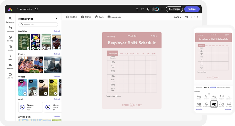Open the Rechercher tool in the sidebar
Viewport: 235px width, 126px height.
tap(10, 20)
